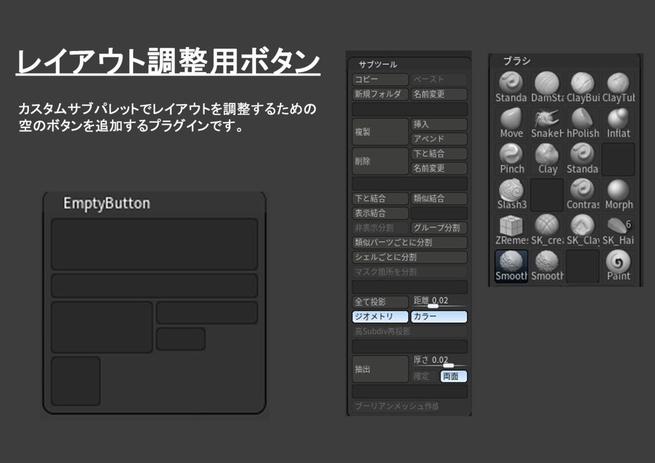Click the グループ分割 button
This screenshot has height=463, width=655.
pos(439,228)
